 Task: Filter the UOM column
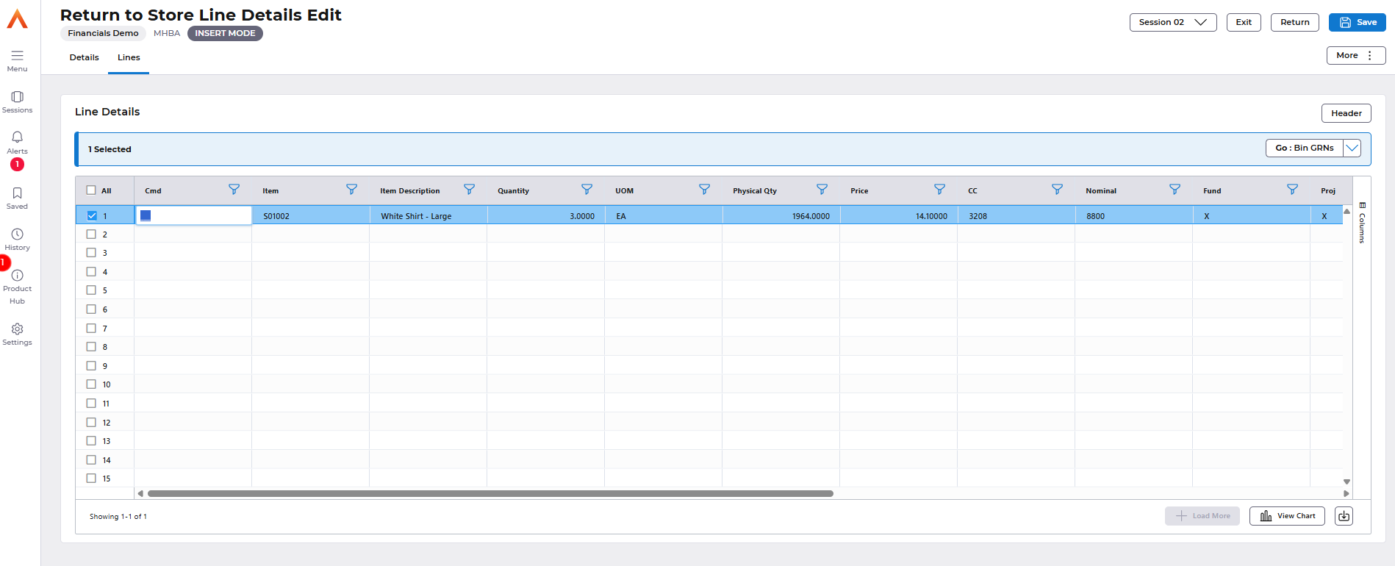(704, 190)
